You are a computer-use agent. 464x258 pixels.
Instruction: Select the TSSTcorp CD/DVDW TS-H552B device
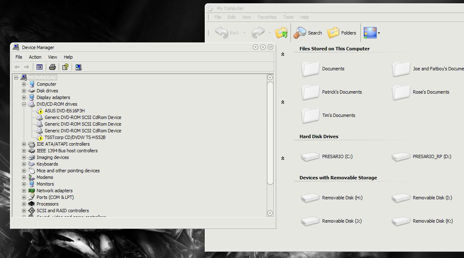(x=75, y=137)
